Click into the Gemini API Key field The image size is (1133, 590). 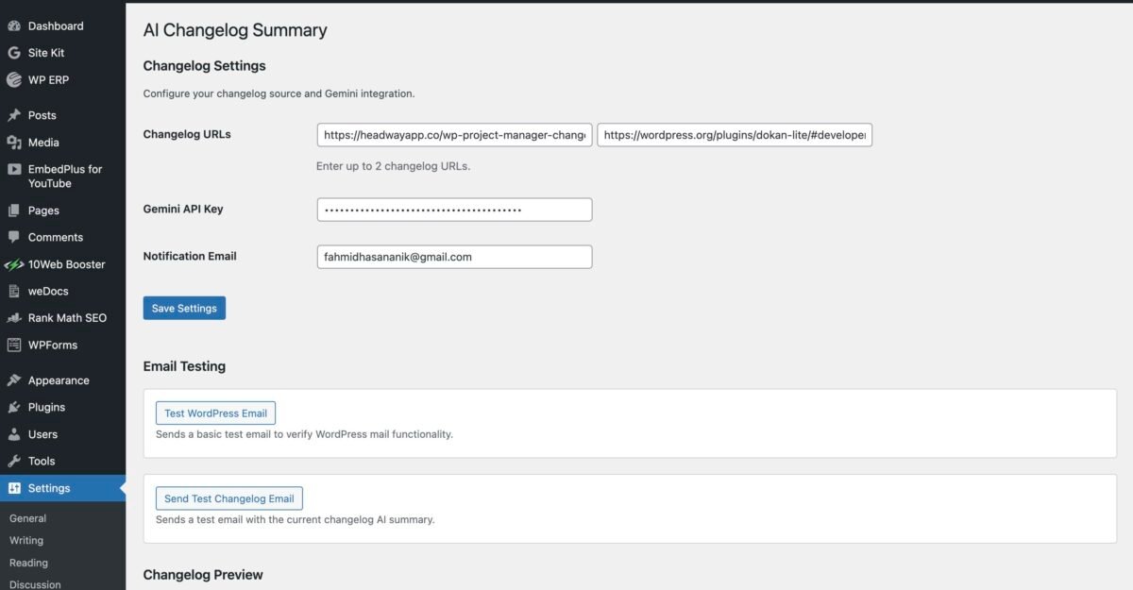click(455, 210)
